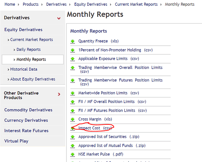Open Other Derivative Products heading
Screen dimensions: 202x162
pos(21,95)
